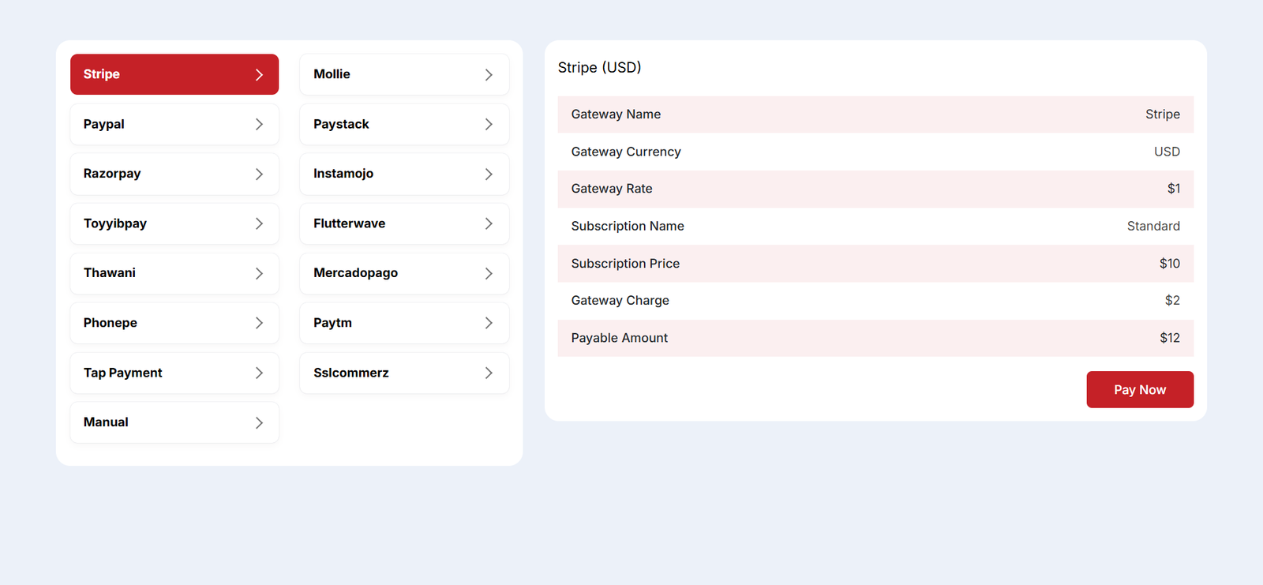Select the Toyyibpay payment gateway
Screen dimensions: 1263x585
[174, 223]
